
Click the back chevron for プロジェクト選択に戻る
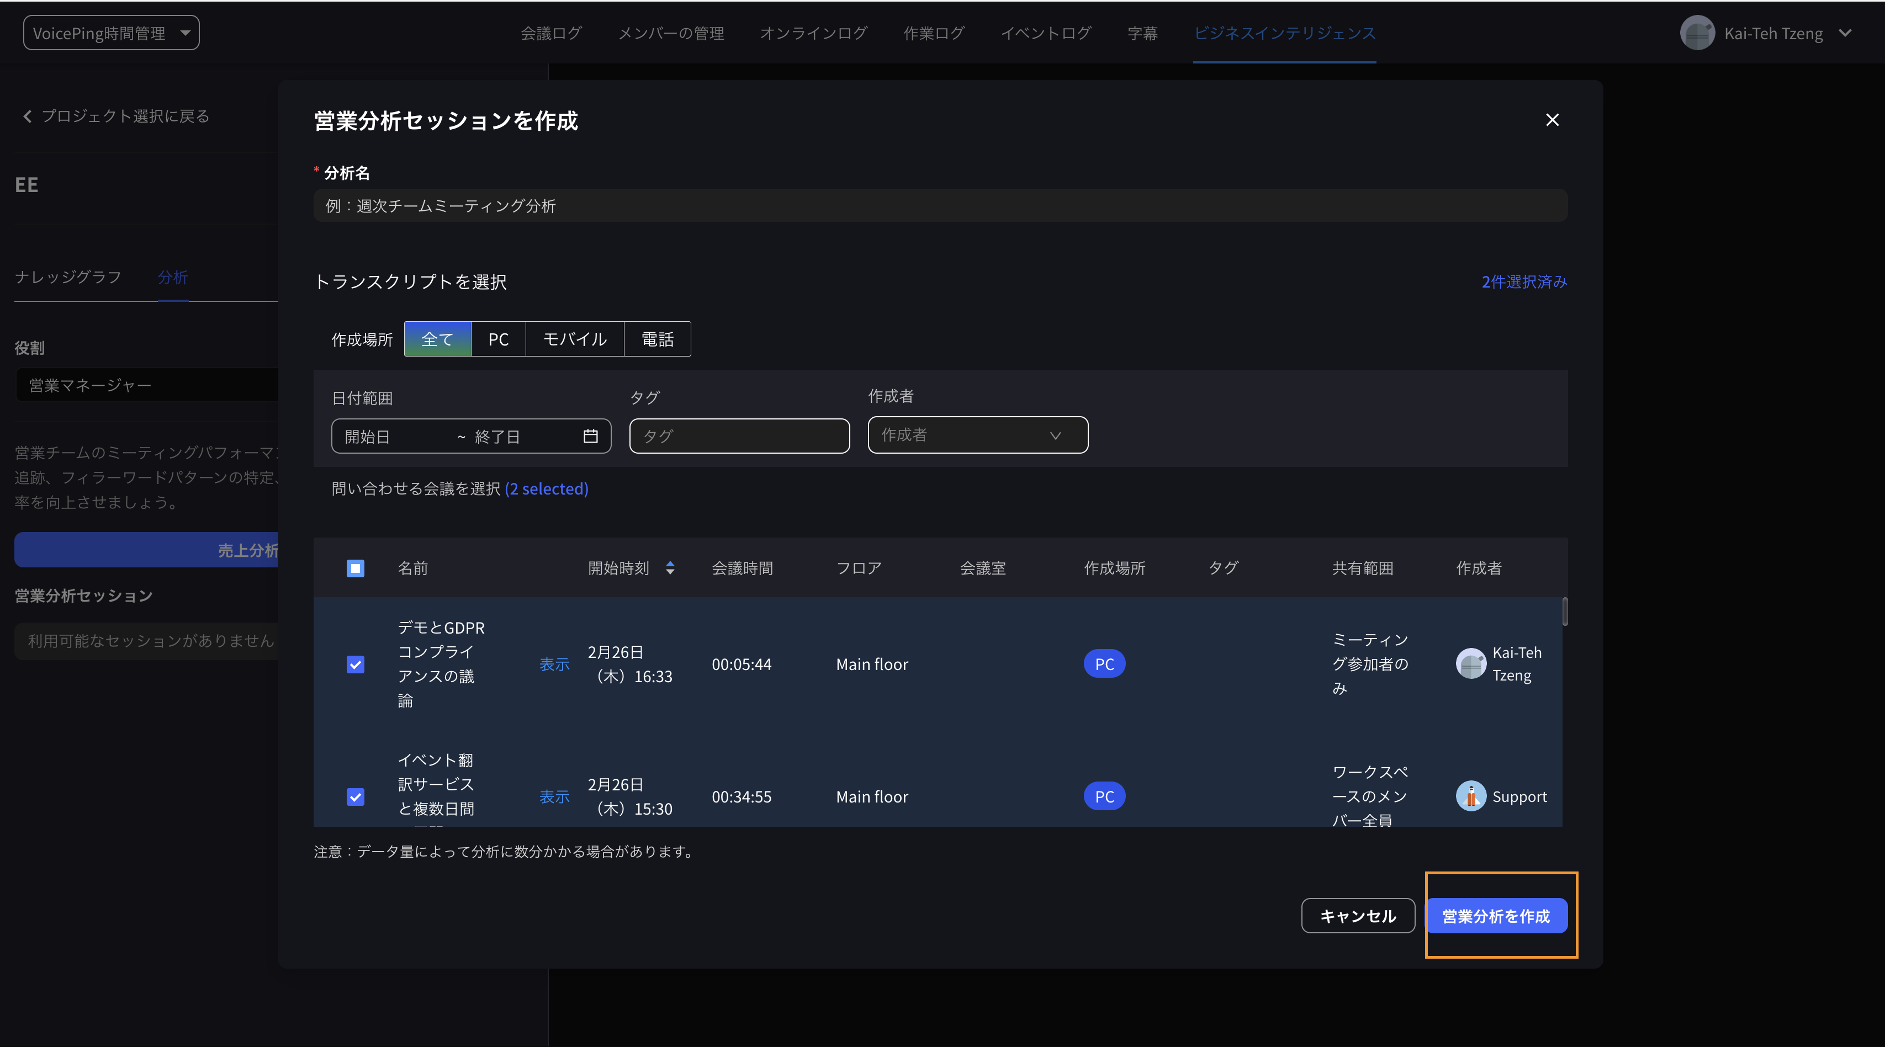click(27, 116)
